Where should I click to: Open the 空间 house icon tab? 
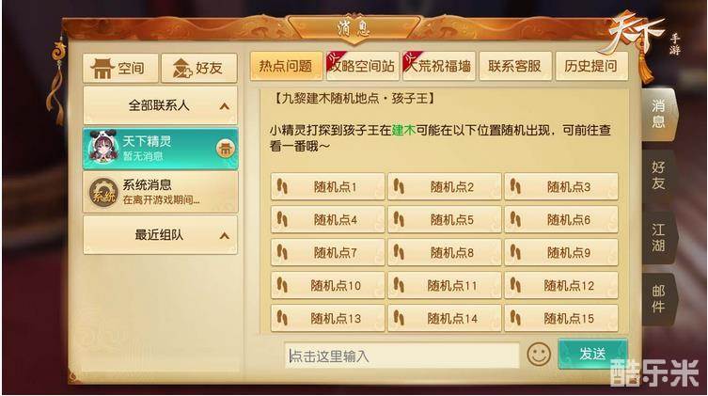pyautogui.click(x=120, y=68)
